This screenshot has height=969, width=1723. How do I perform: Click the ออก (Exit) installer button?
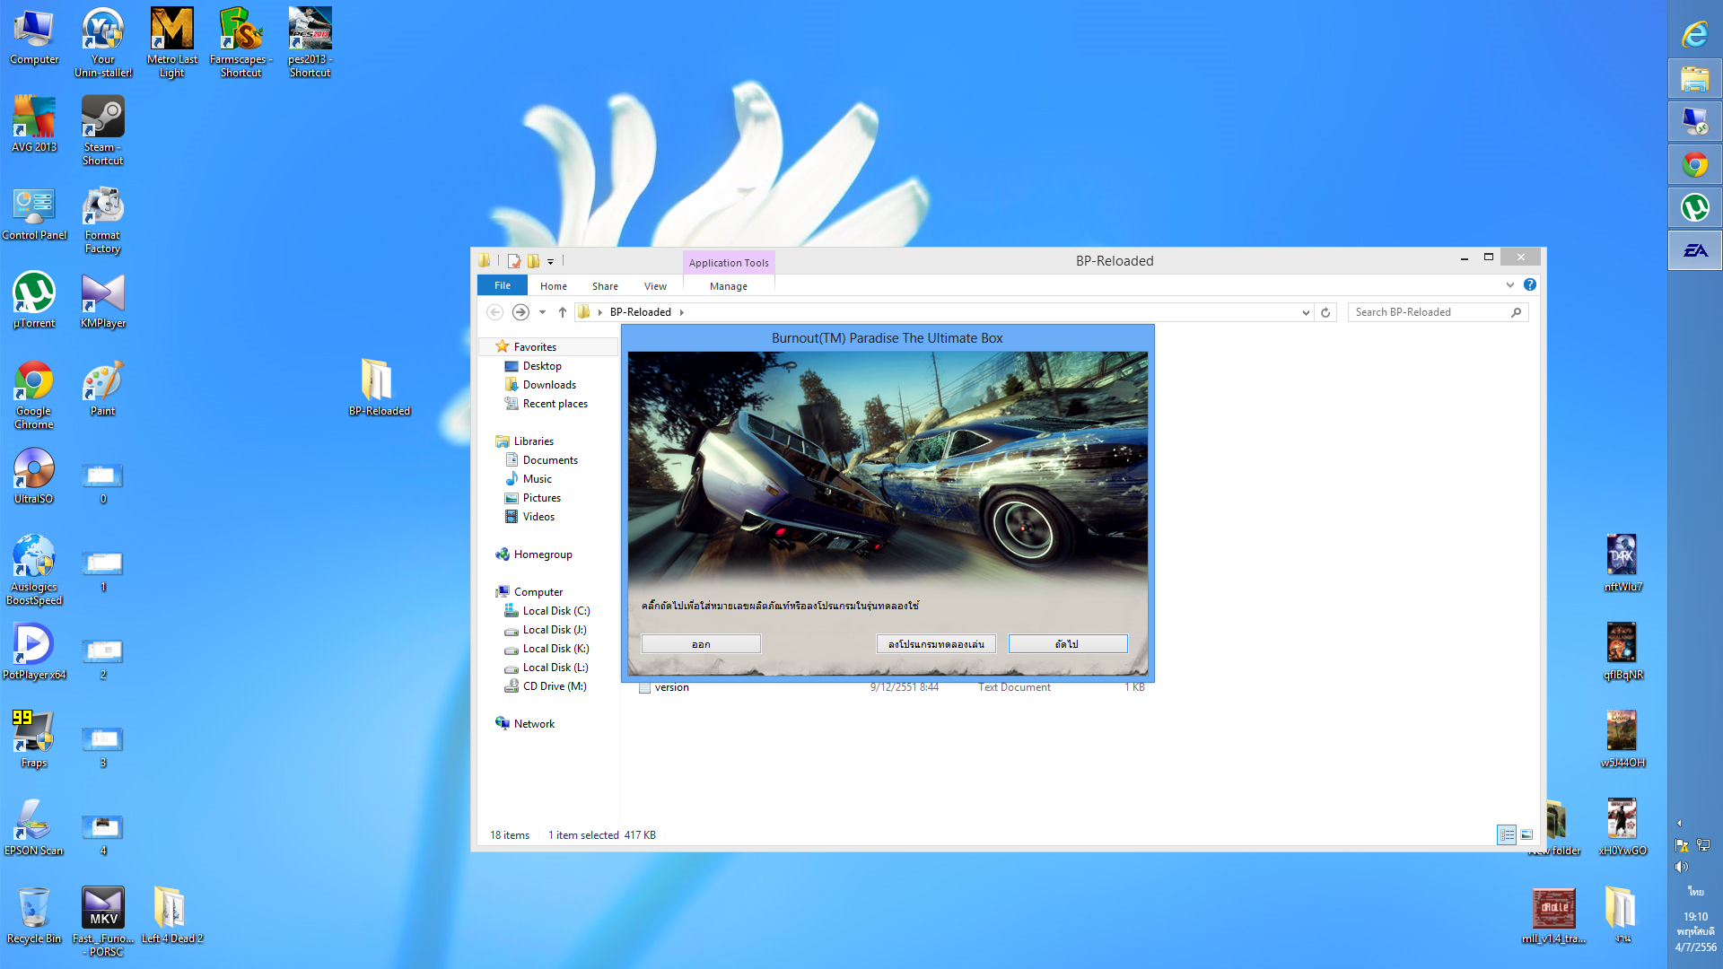pos(701,644)
